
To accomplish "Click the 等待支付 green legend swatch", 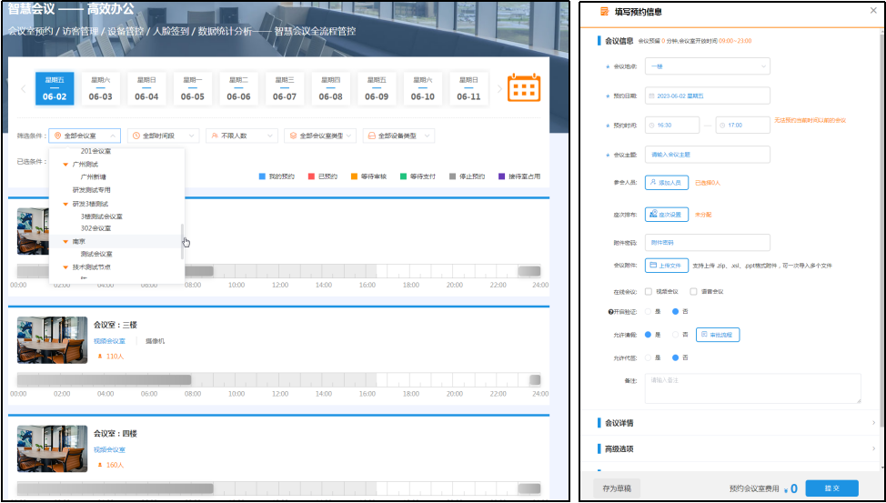I will pyautogui.click(x=404, y=176).
